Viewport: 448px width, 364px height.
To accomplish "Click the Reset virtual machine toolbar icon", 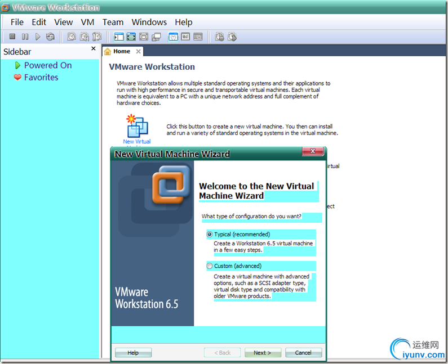I will (x=50, y=37).
